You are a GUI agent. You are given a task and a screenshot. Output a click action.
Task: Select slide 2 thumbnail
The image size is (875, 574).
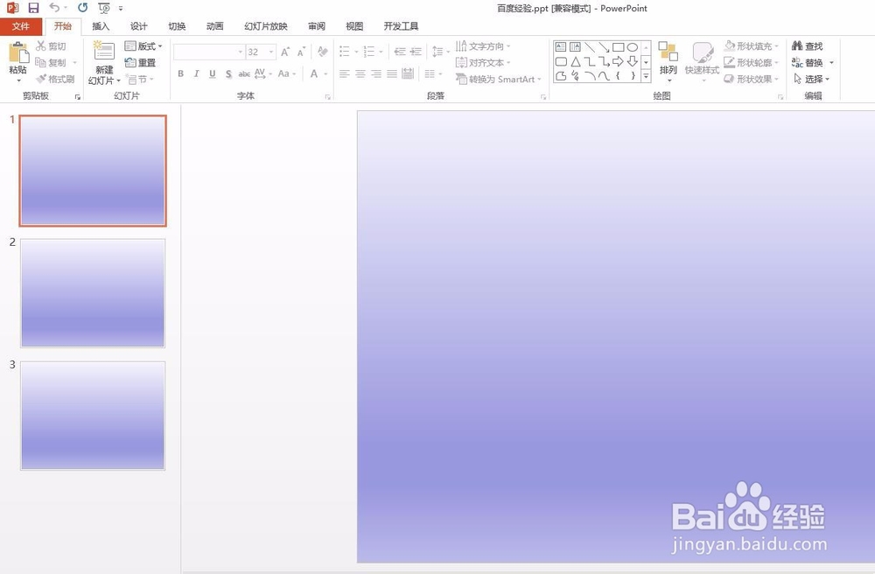click(x=93, y=293)
